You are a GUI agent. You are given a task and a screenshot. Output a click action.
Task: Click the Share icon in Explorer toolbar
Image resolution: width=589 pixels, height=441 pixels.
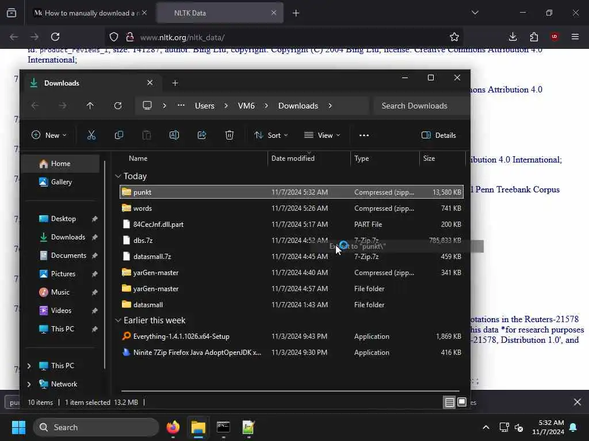tap(202, 136)
